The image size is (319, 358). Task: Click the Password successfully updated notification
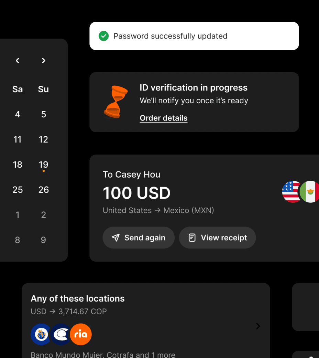pyautogui.click(x=194, y=36)
